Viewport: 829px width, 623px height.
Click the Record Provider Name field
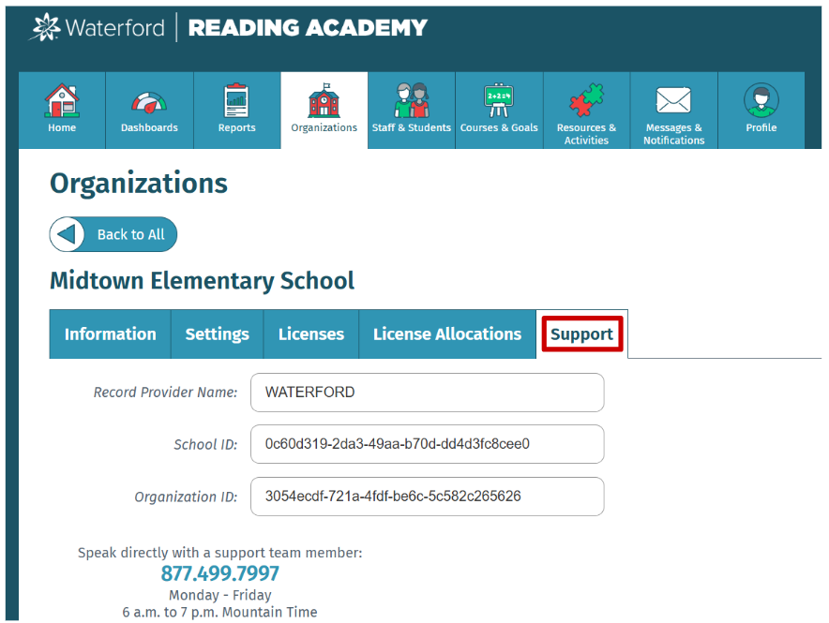[428, 393]
